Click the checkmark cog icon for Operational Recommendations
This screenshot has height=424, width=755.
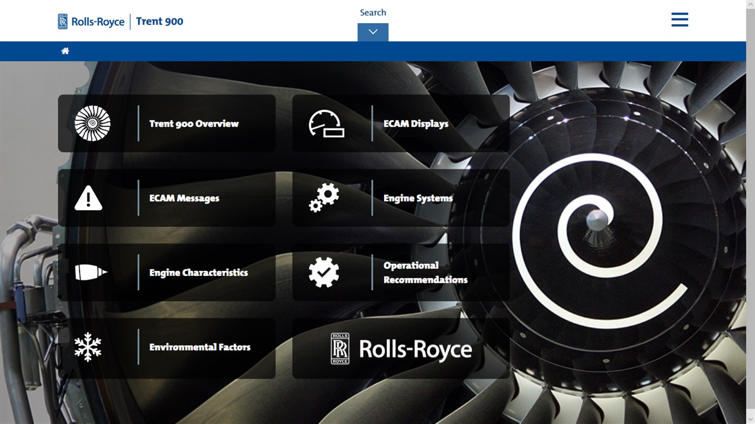click(x=324, y=272)
